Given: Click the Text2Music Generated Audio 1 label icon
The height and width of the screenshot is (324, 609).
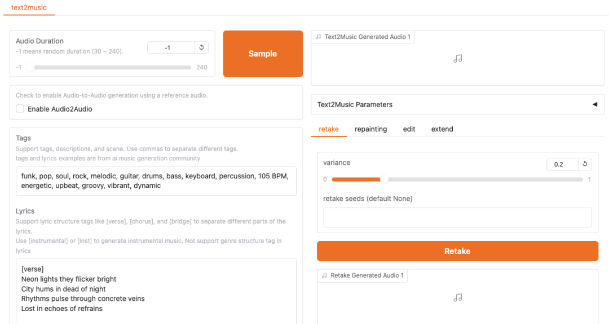Looking at the screenshot, I should point(319,37).
